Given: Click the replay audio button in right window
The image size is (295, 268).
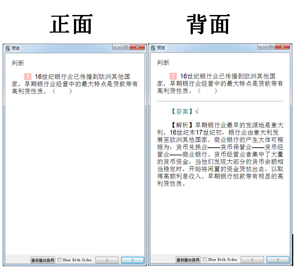Looking at the screenshot, I should pos(188,260).
